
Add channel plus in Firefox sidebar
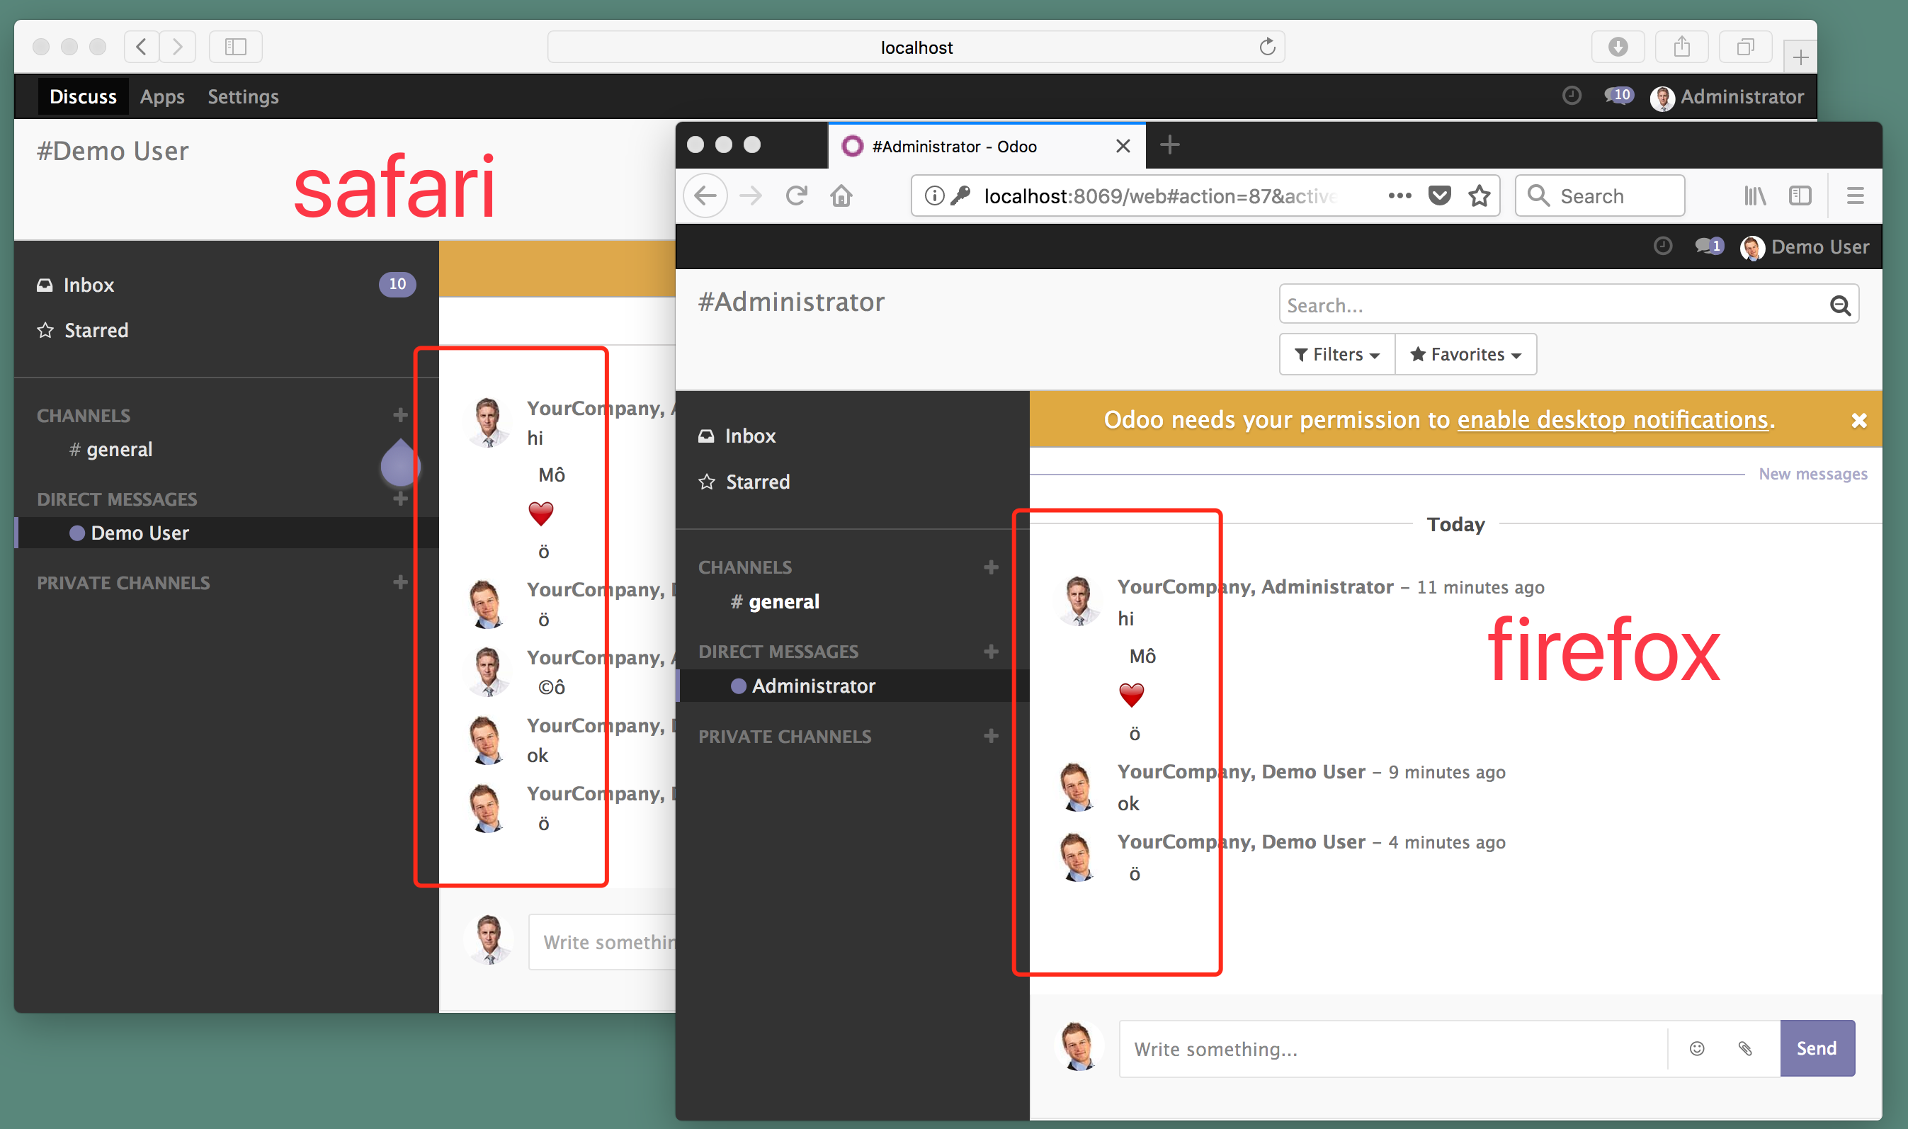pyautogui.click(x=991, y=567)
